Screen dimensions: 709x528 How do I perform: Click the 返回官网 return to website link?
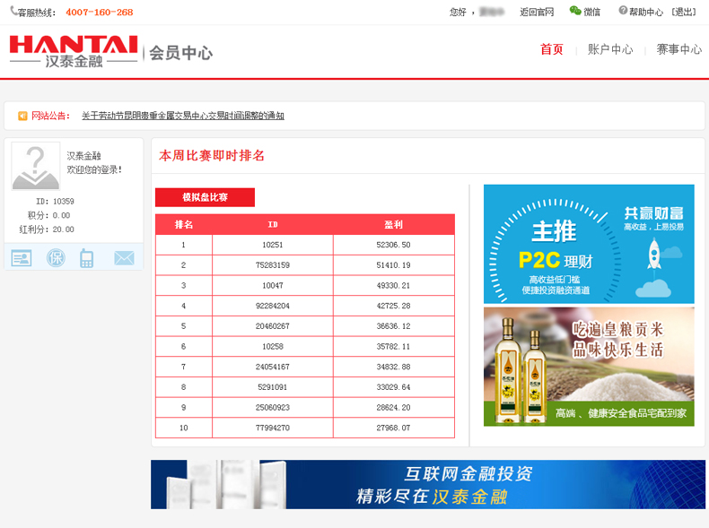tap(537, 13)
